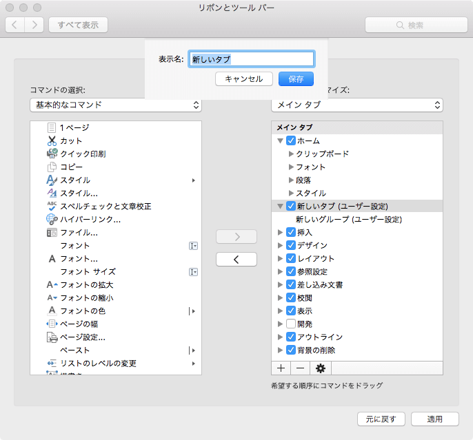The image size is (473, 440).
Task: Click the 表示名 text field
Action: (x=251, y=59)
